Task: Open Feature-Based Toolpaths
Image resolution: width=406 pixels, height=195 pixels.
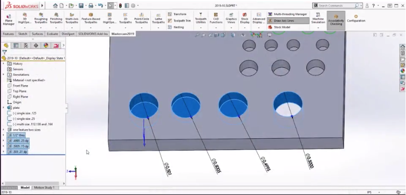Action: pyautogui.click(x=91, y=19)
